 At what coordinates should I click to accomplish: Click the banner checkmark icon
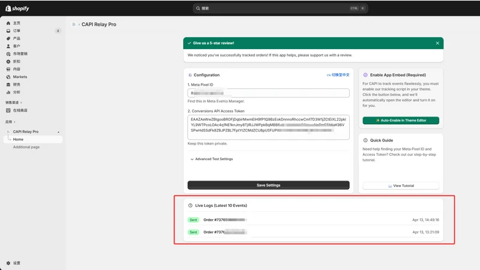pyautogui.click(x=189, y=43)
